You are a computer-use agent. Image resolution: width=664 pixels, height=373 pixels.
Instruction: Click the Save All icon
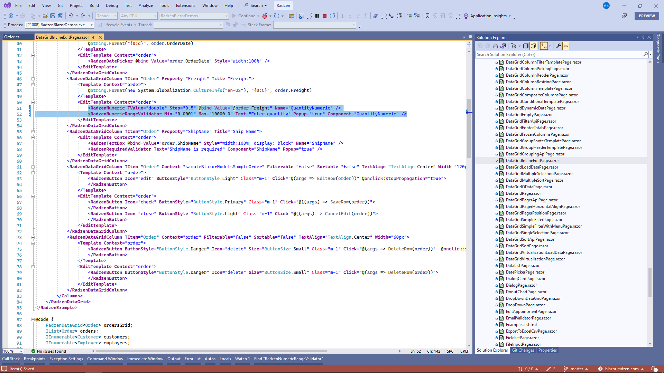pos(61,16)
